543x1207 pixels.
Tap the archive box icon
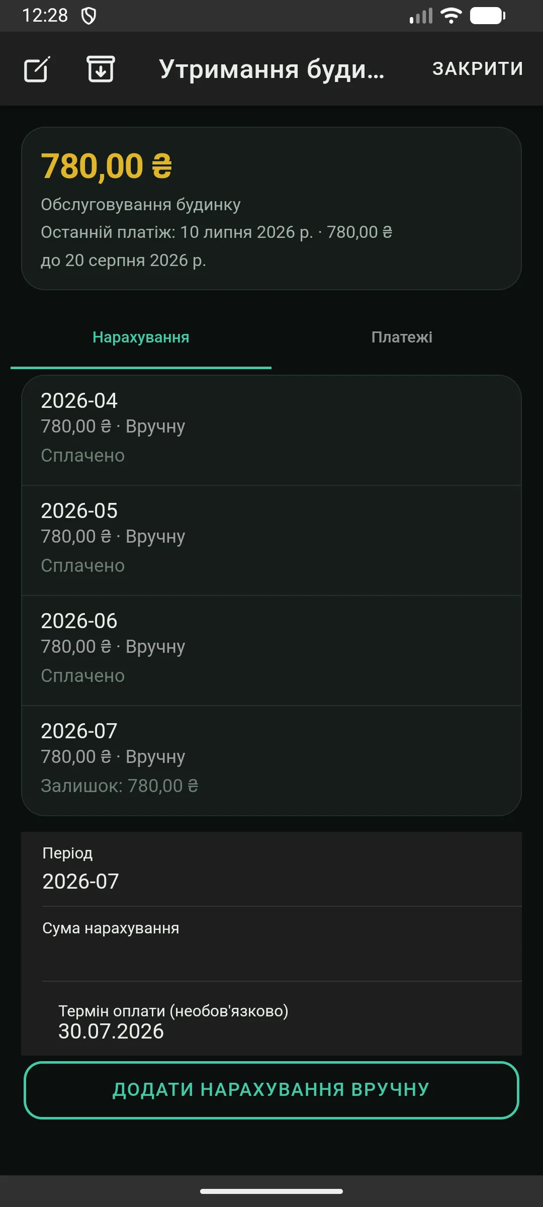click(x=101, y=69)
